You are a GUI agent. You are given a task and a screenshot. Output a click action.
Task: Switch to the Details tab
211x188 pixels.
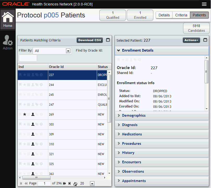click(164, 15)
